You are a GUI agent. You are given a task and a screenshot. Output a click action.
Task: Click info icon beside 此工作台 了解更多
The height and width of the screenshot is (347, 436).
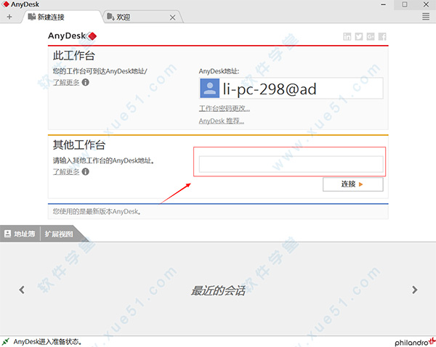point(86,82)
